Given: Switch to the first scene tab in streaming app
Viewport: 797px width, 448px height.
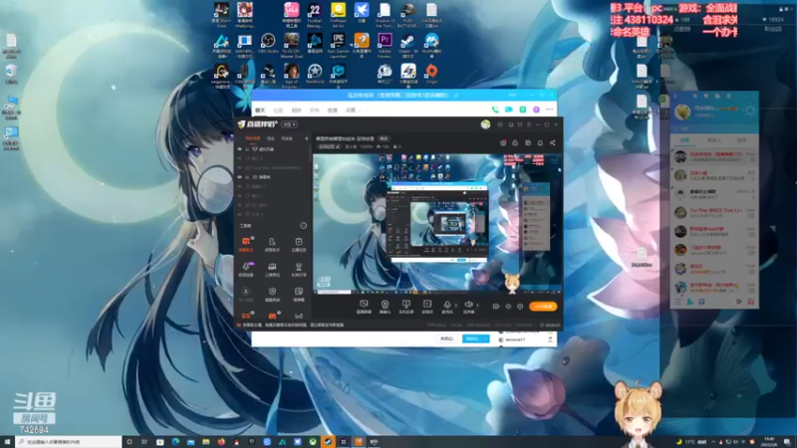Looking at the screenshot, I should (253, 138).
